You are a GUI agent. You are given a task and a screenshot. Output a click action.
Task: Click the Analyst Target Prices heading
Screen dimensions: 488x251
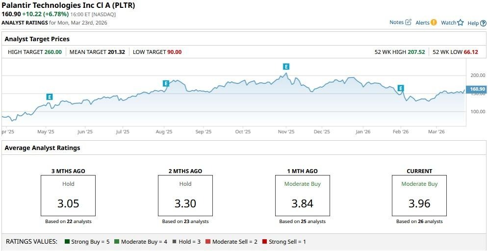coord(37,39)
